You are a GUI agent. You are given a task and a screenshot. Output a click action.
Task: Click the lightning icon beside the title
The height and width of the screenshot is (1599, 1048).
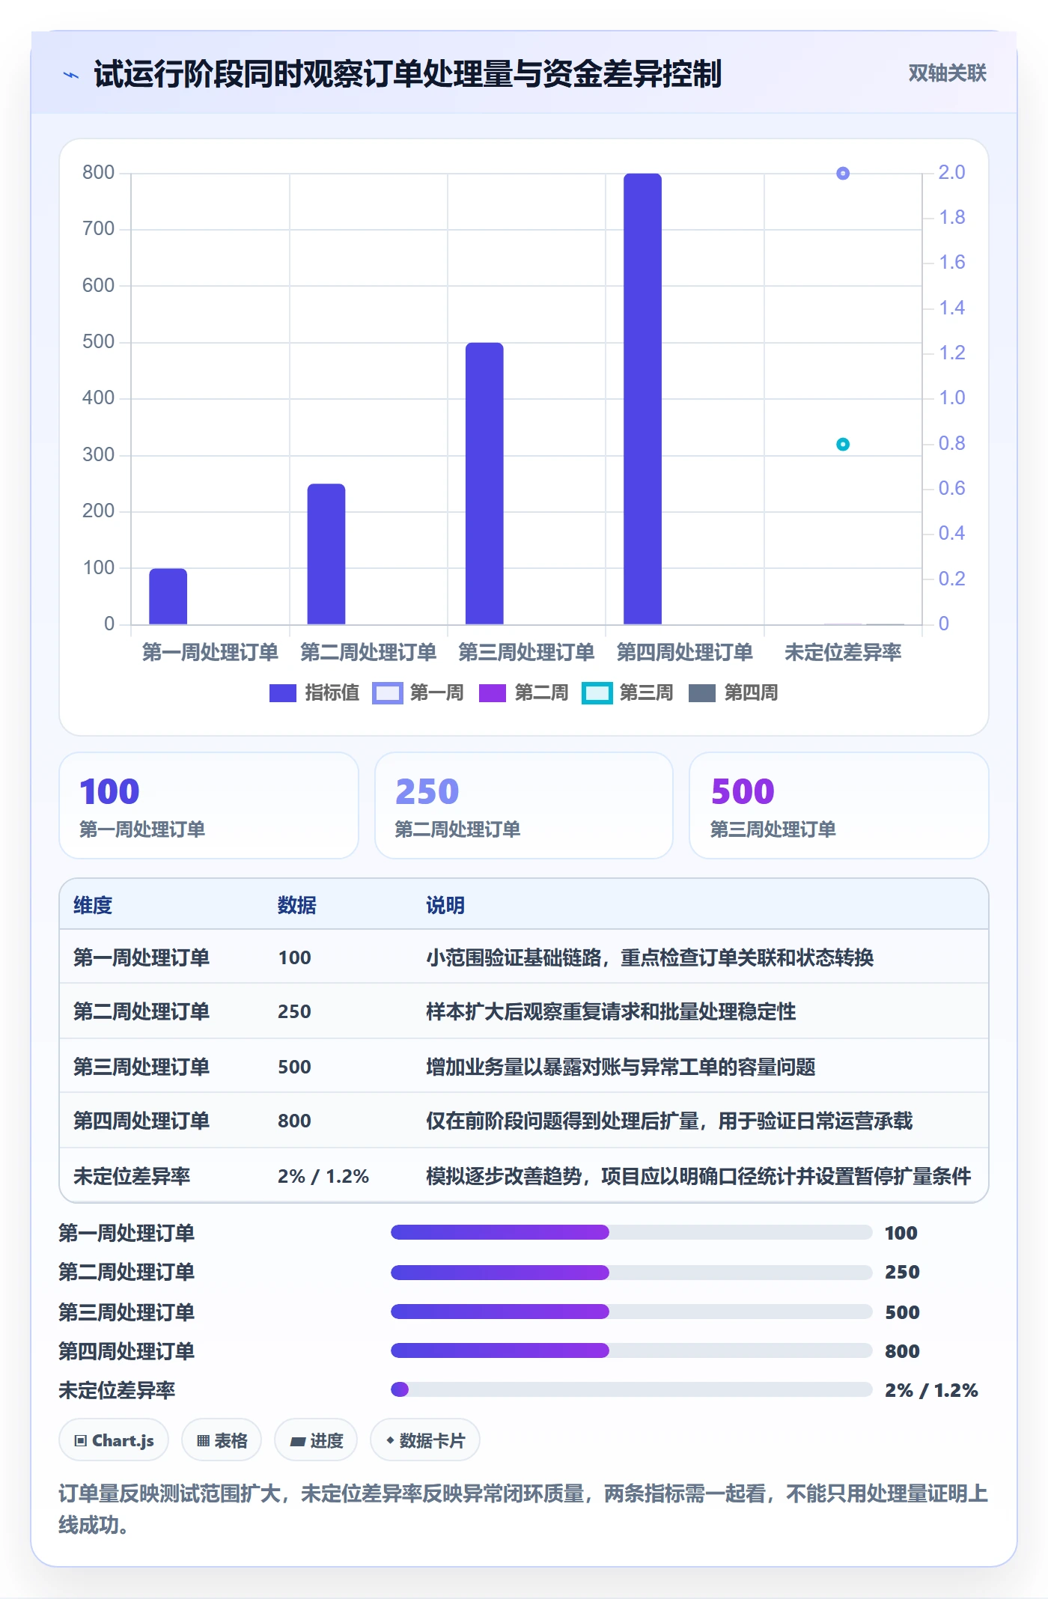pyautogui.click(x=71, y=75)
